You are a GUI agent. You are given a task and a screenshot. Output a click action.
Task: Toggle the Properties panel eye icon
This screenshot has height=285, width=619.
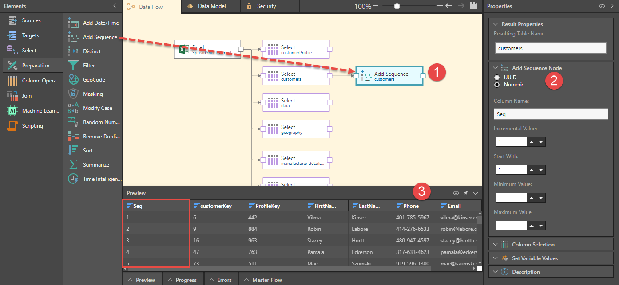point(602,6)
